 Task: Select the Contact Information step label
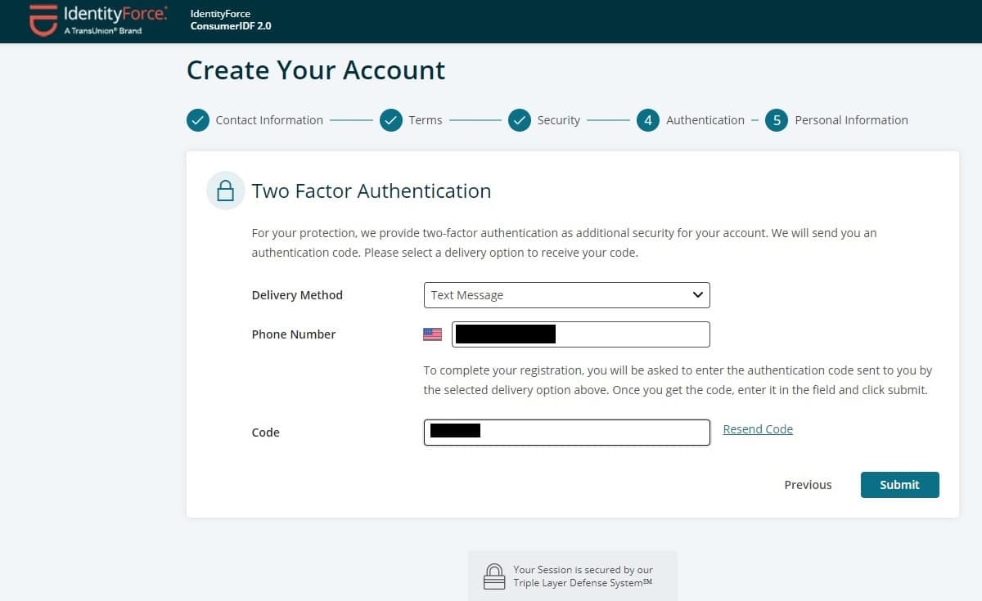tap(269, 120)
